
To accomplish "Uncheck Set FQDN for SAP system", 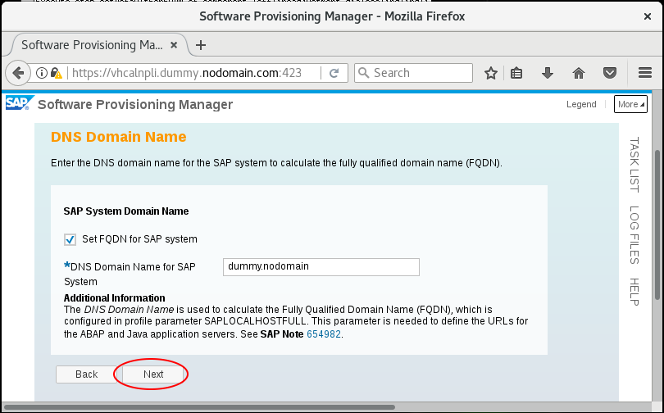I will point(70,239).
